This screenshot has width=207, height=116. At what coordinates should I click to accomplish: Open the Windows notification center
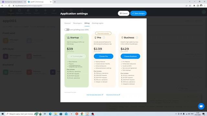pos(203,114)
